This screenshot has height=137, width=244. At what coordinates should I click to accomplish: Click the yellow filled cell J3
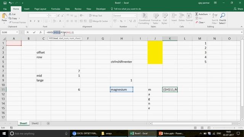click(155, 53)
